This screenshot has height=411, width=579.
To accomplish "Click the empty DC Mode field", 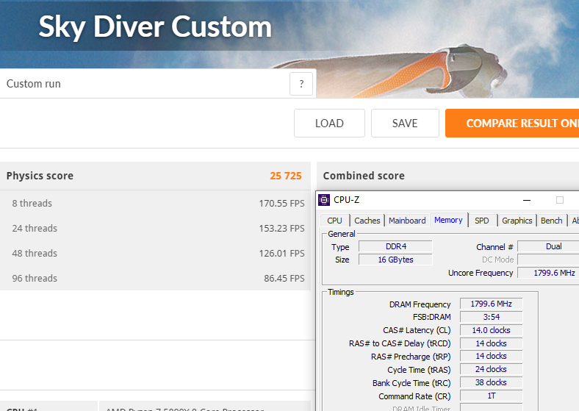I will click(548, 260).
